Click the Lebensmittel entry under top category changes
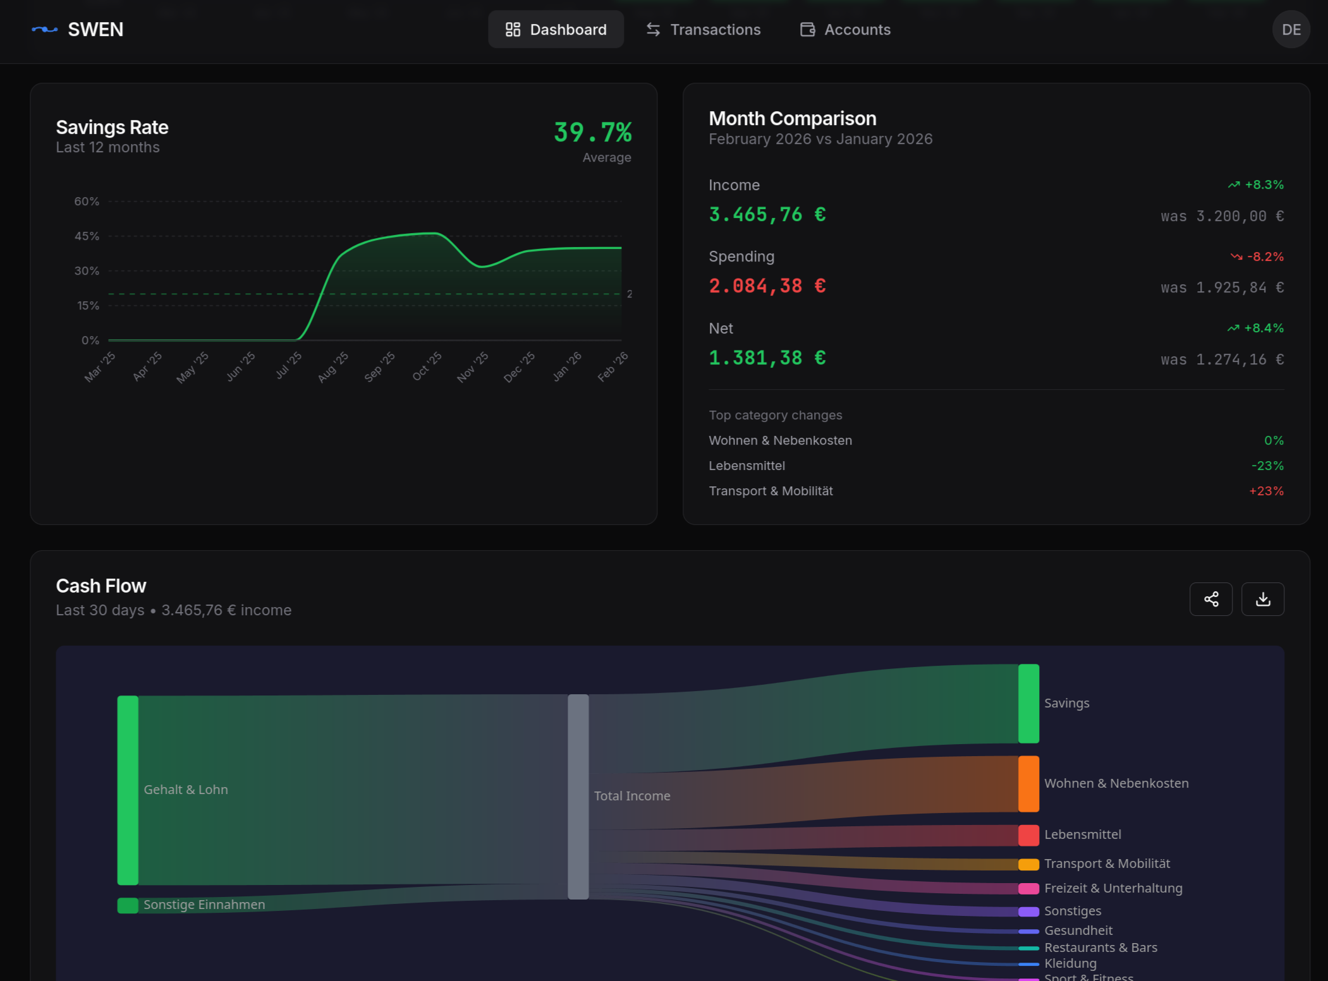 pyautogui.click(x=746, y=466)
